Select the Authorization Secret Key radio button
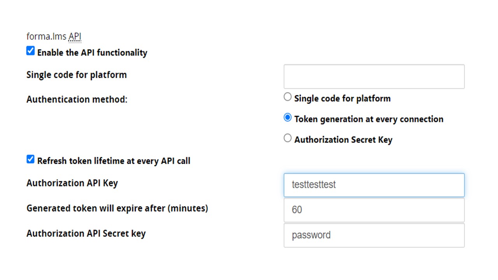This screenshot has width=498, height=280. tap(288, 138)
